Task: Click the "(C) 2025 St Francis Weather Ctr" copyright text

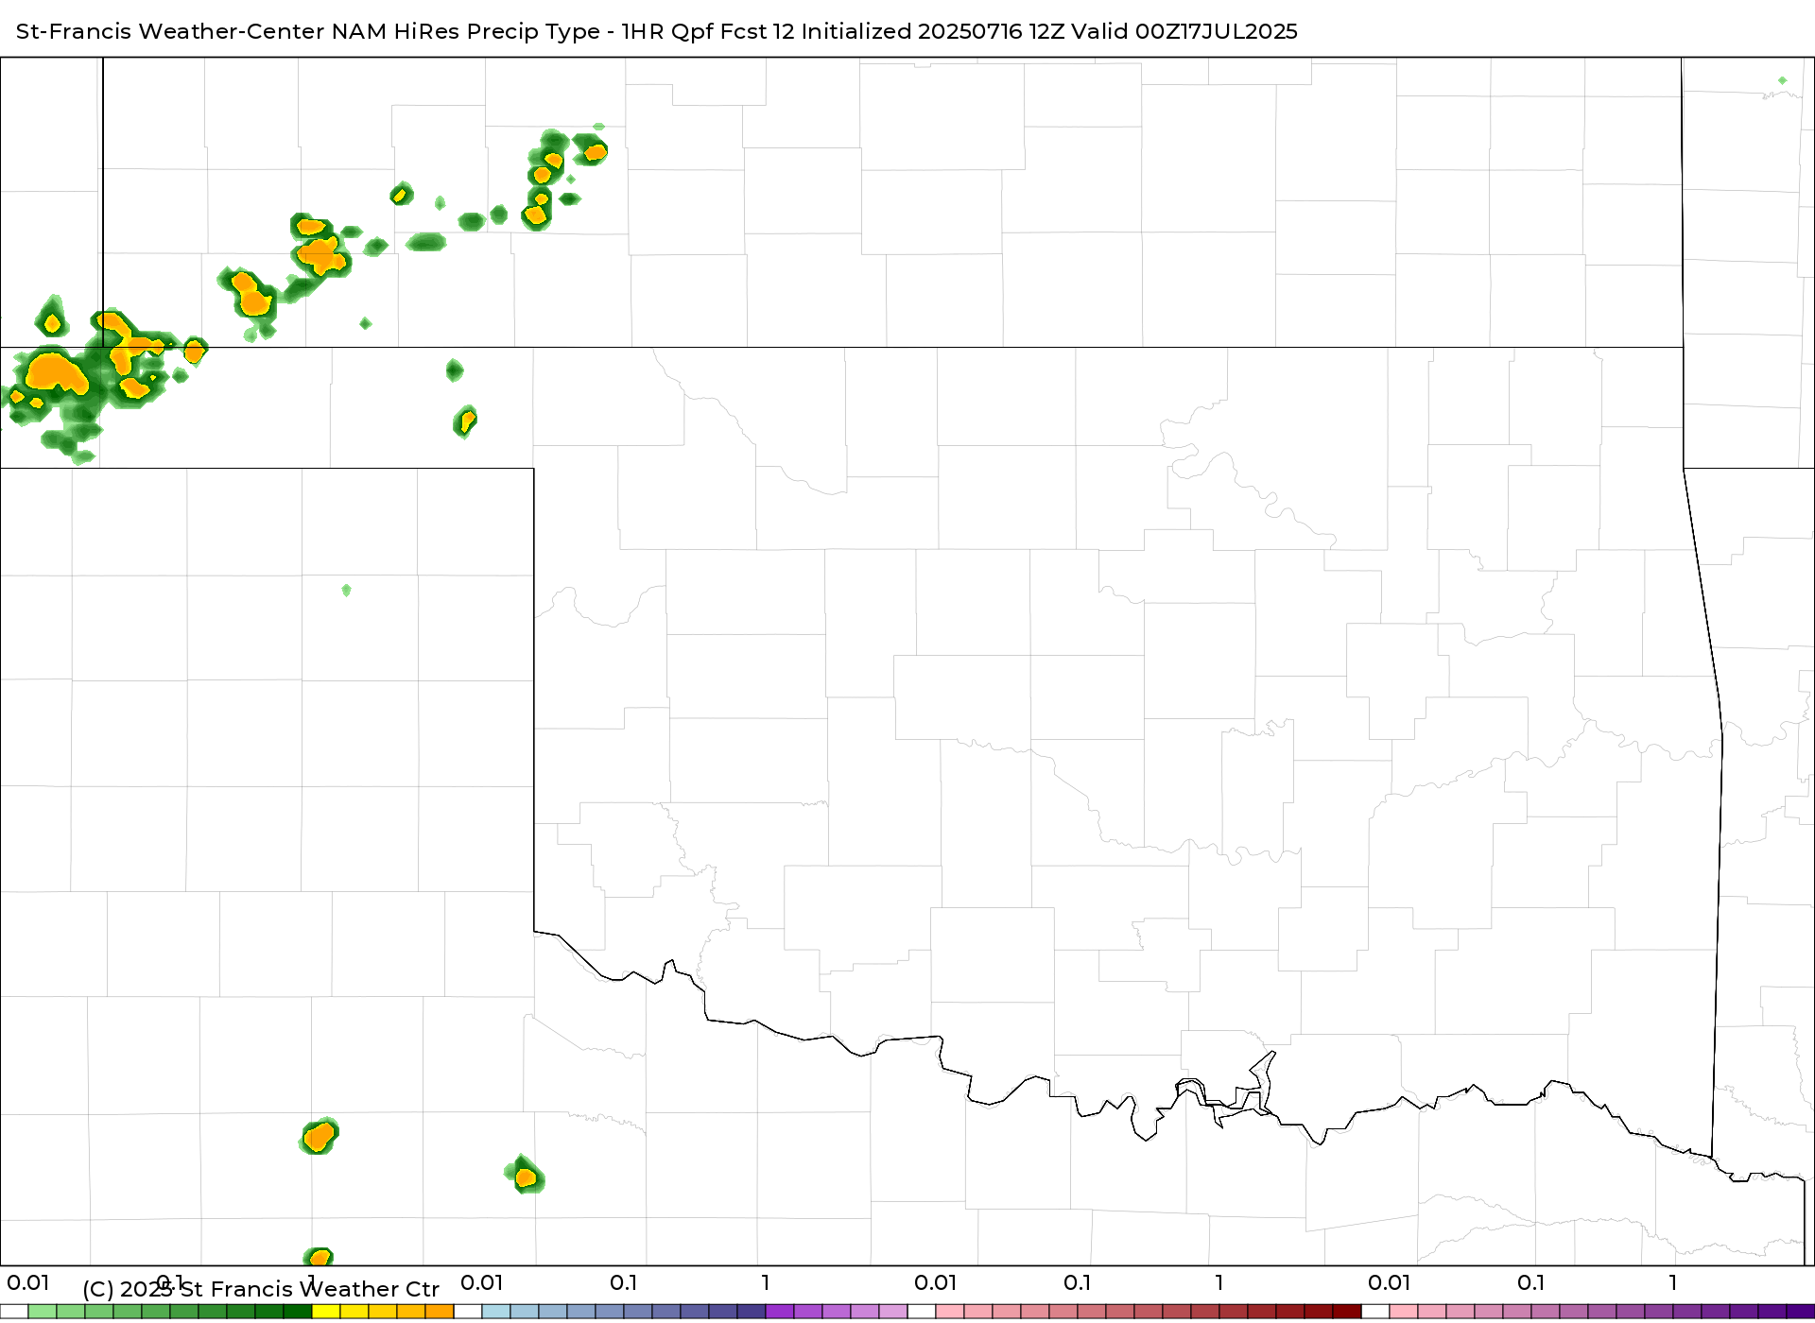Action: 261,1289
